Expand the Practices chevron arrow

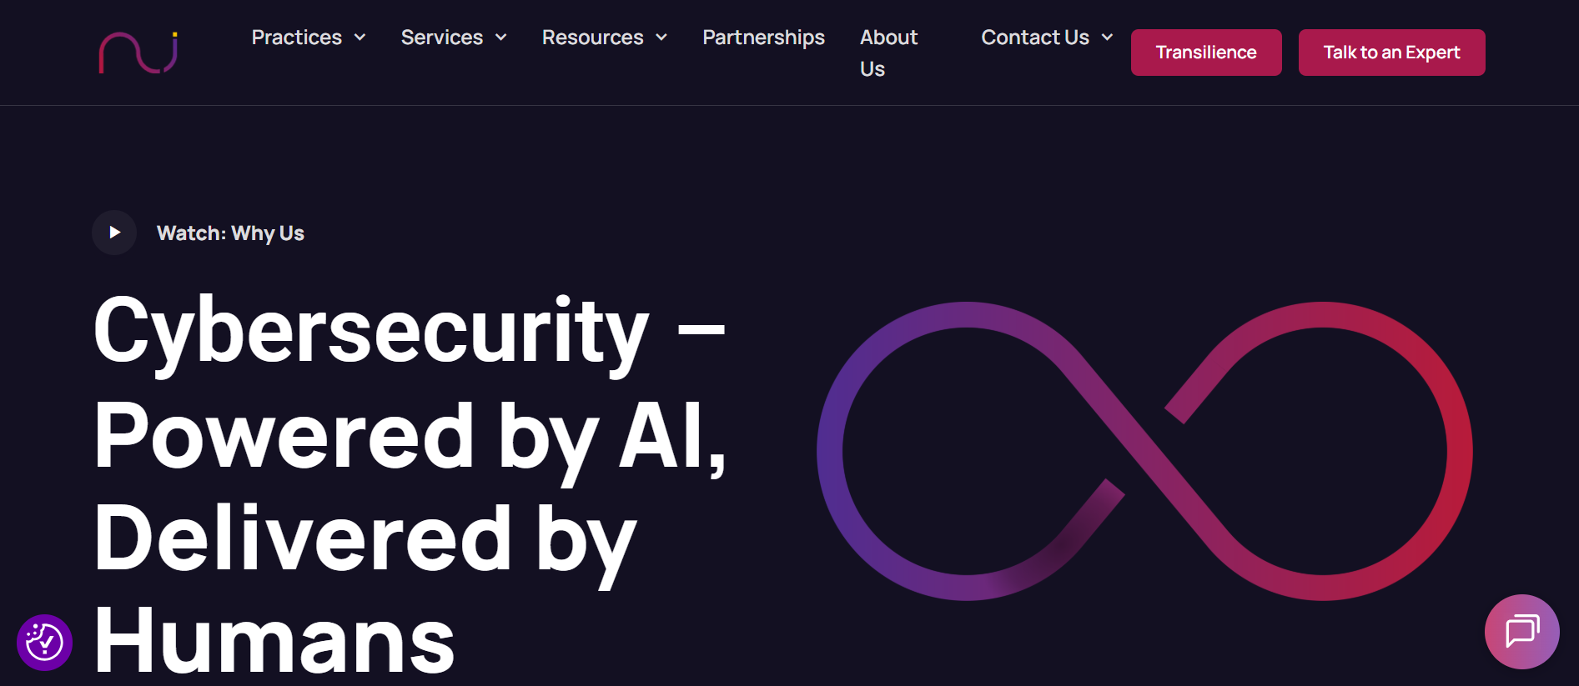click(360, 38)
